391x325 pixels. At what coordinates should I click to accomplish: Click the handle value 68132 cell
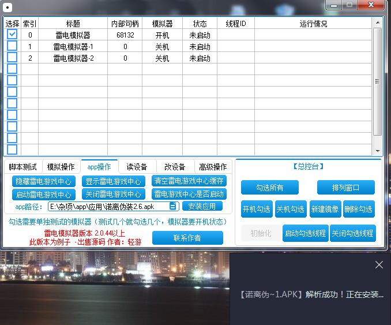coord(125,35)
